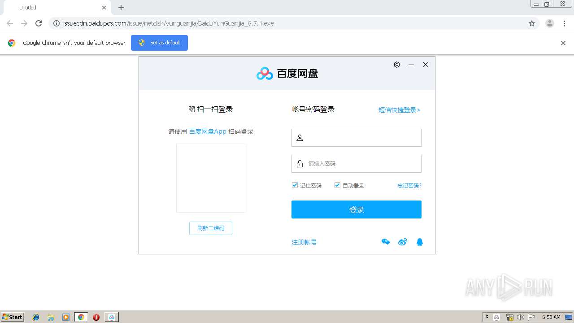Viewport: 574px width, 323px height.
Task: Close the Untitled tab
Action: (x=104, y=8)
